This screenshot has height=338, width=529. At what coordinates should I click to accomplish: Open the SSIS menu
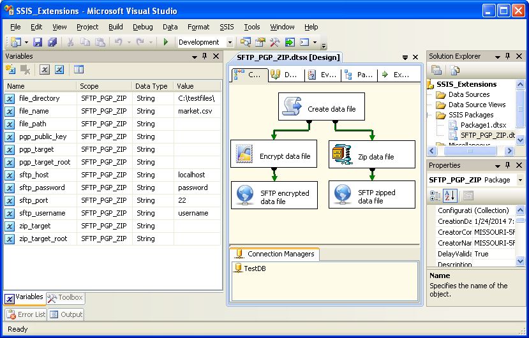tap(227, 27)
